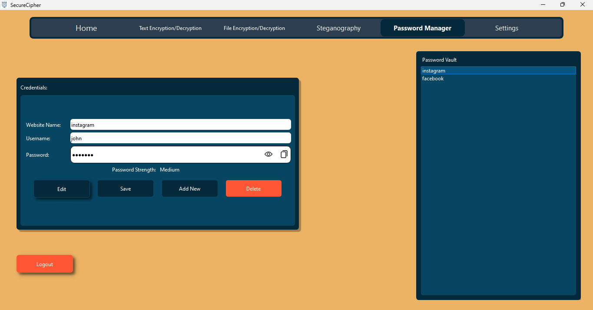Open the Steganography tab

(x=338, y=28)
